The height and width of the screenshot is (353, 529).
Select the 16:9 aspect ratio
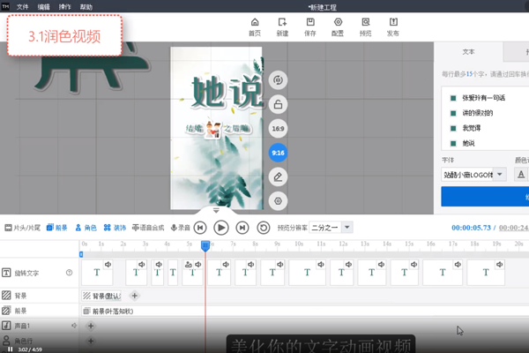(278, 129)
